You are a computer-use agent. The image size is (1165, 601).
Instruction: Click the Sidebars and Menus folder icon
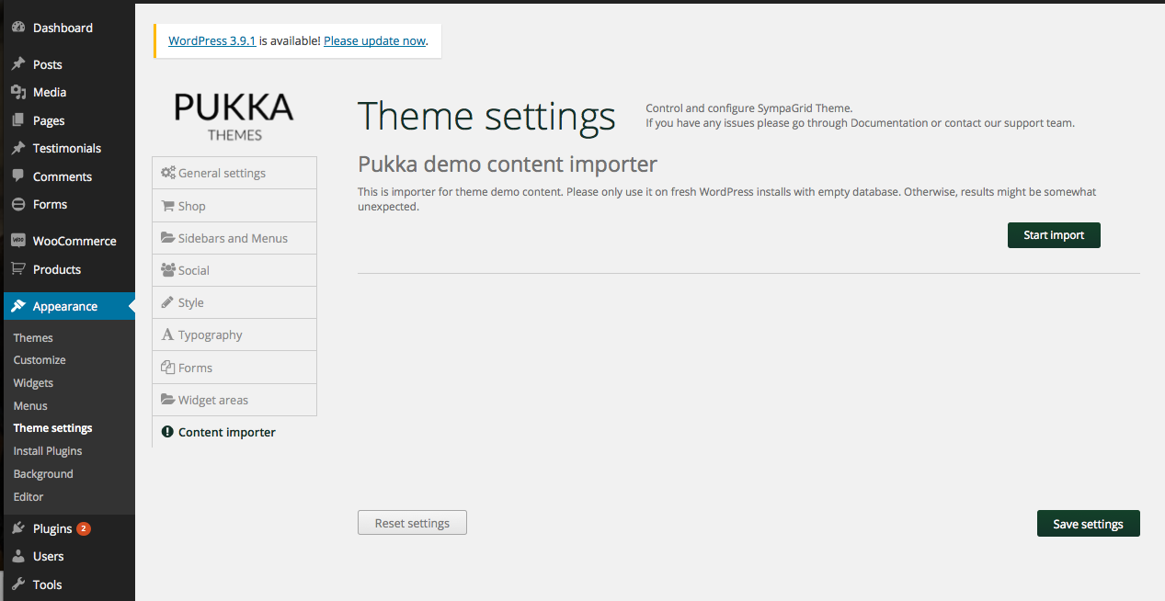(x=168, y=238)
